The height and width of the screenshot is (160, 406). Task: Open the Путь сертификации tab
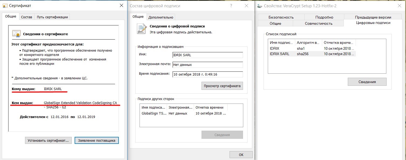point(52,17)
